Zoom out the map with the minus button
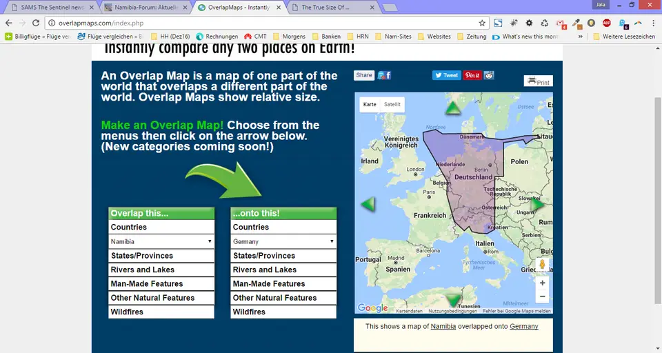 point(543,296)
